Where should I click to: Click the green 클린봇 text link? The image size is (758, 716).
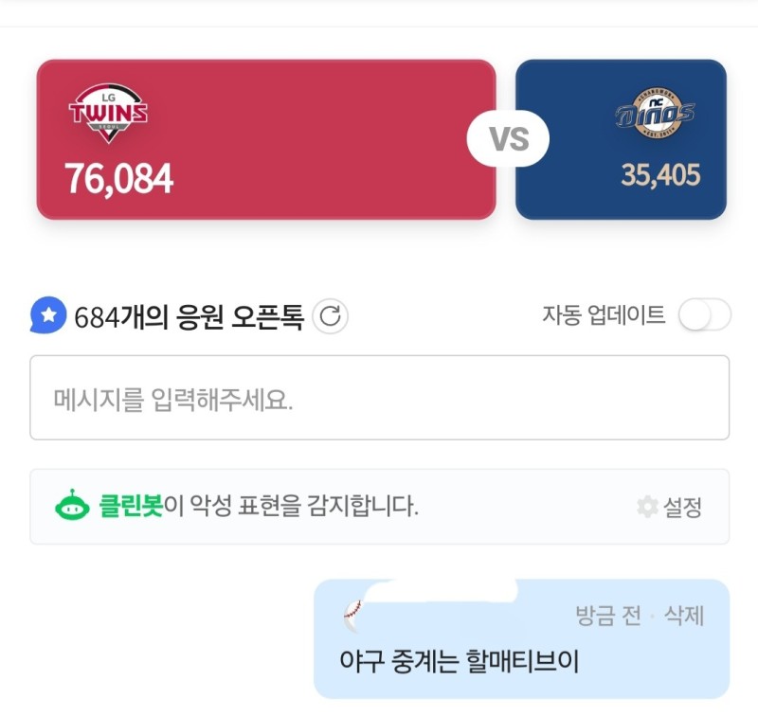(x=131, y=507)
